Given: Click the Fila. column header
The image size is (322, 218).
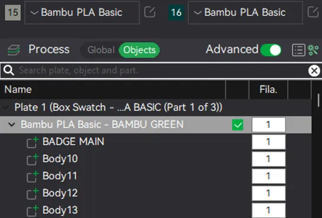Looking at the screenshot, I should pos(268,89).
